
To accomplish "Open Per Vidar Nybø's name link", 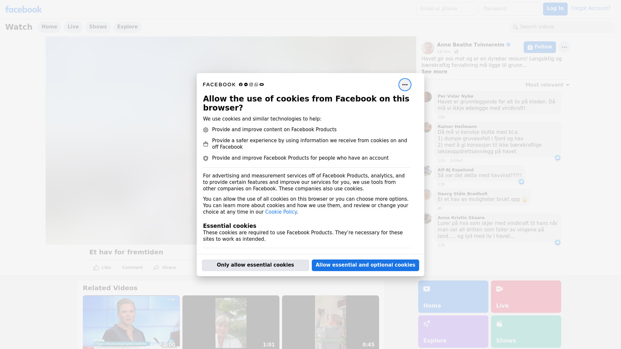I will tap(455, 96).
